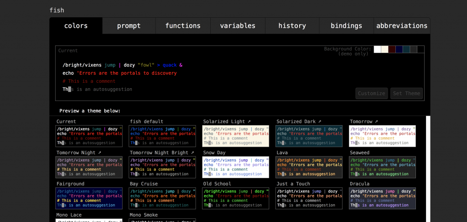467x222 pixels.
Task: Select the dark red background swatch
Action: (x=392, y=50)
